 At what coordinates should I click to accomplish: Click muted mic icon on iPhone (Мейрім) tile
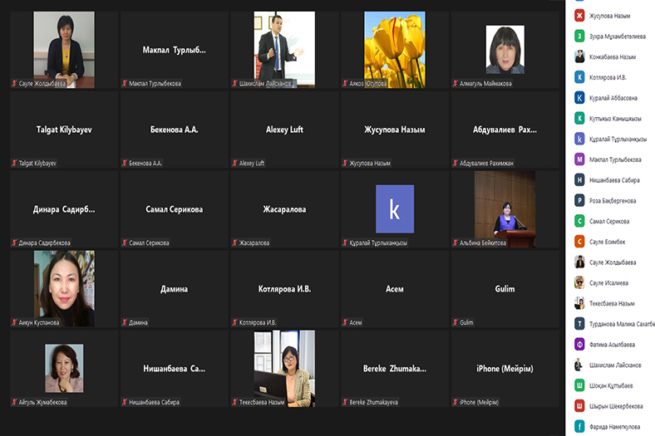click(x=456, y=402)
